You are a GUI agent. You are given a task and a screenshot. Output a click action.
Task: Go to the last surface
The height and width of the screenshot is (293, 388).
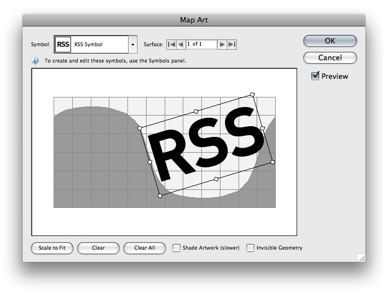tap(232, 45)
